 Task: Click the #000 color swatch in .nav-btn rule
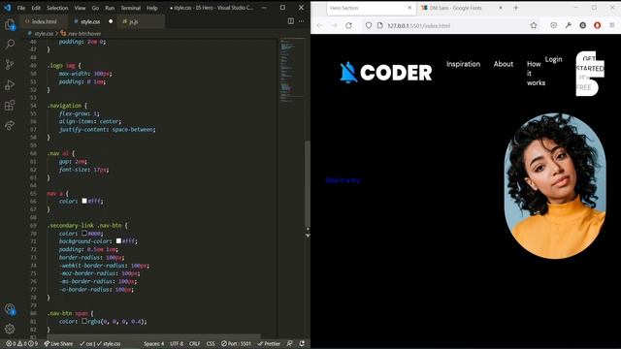pyautogui.click(x=84, y=233)
